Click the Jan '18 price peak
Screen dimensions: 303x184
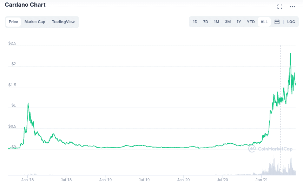[28, 103]
